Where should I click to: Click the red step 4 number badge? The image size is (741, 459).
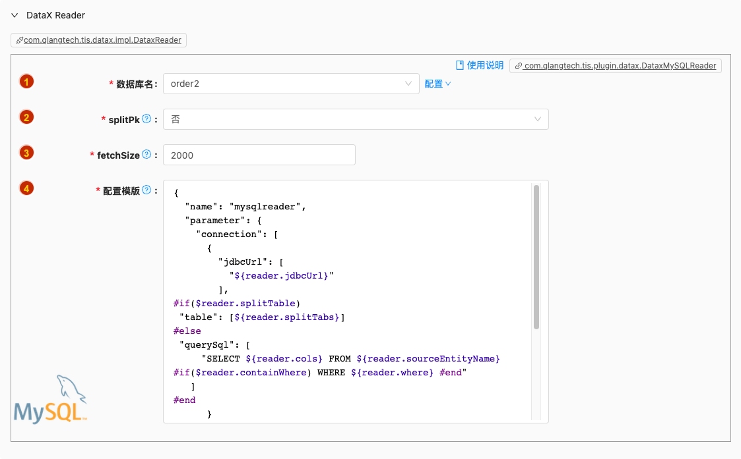click(26, 188)
